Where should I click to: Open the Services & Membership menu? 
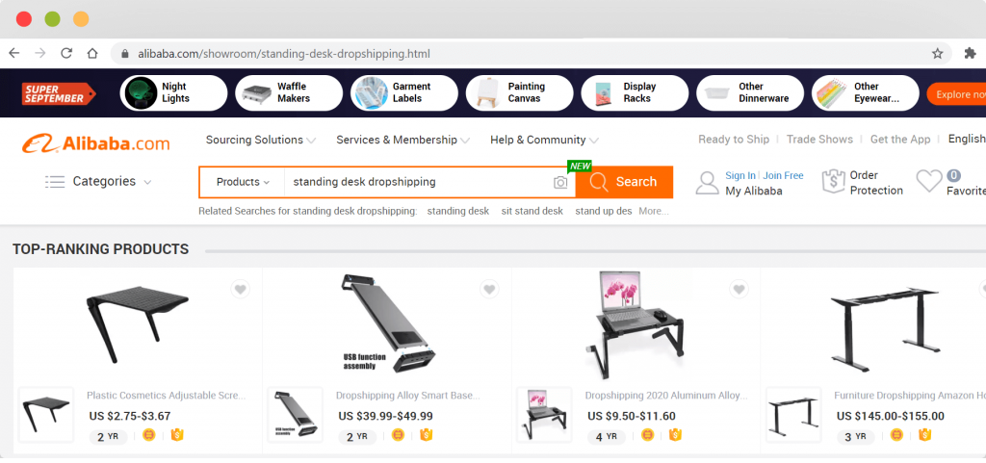[403, 141]
